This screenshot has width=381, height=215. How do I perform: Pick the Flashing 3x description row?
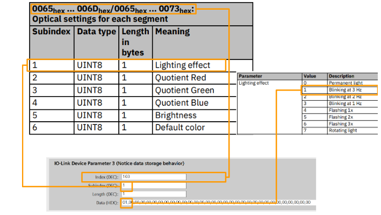(x=341, y=122)
